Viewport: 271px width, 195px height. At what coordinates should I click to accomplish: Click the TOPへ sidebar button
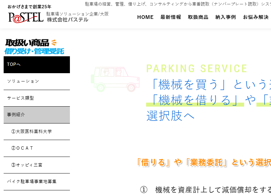pyautogui.click(x=37, y=65)
